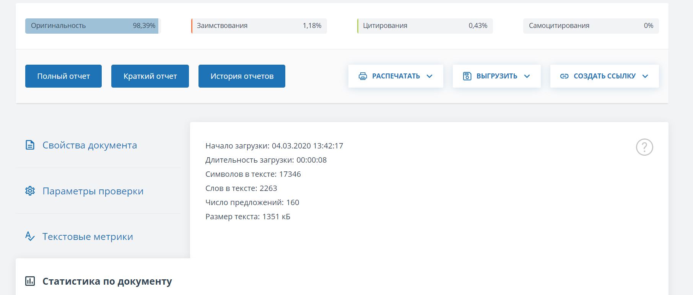Click the text-check icon beside Текстовые метрики

(30, 236)
